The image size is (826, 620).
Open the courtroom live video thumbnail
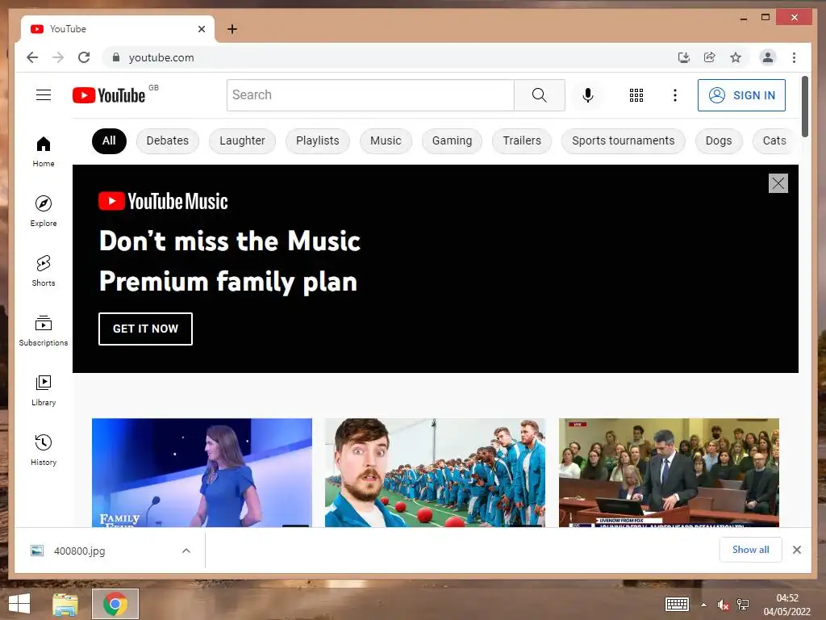(x=669, y=472)
